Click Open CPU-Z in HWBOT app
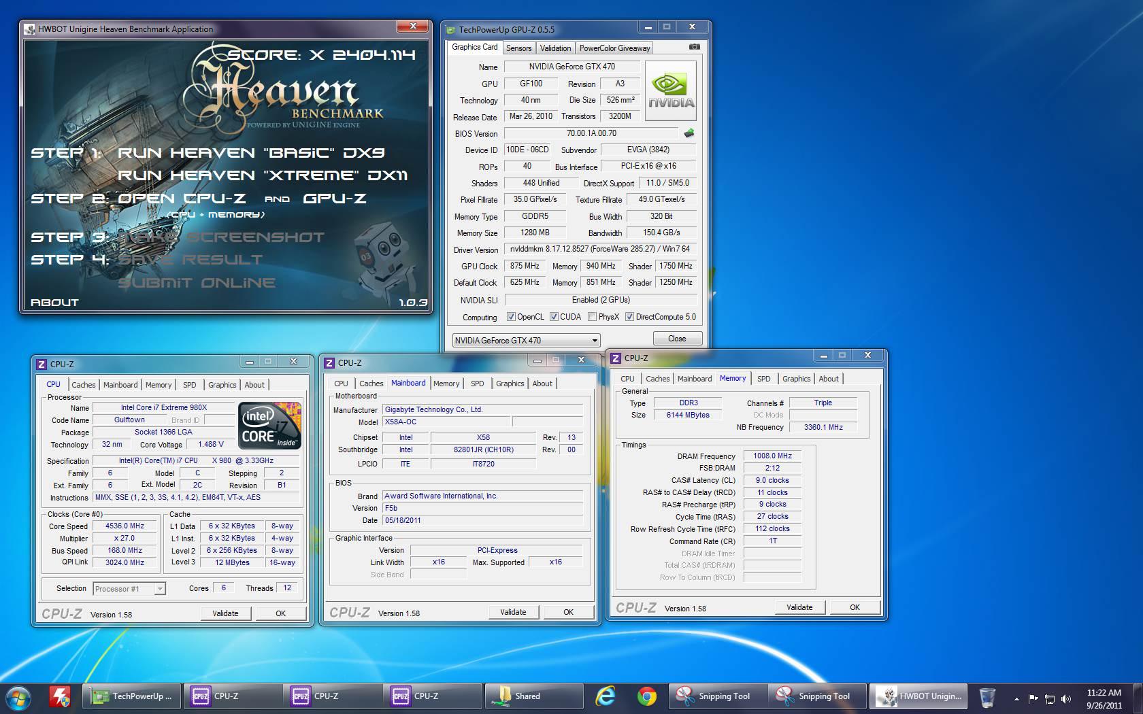Viewport: 1143px width, 714px height. tap(182, 199)
